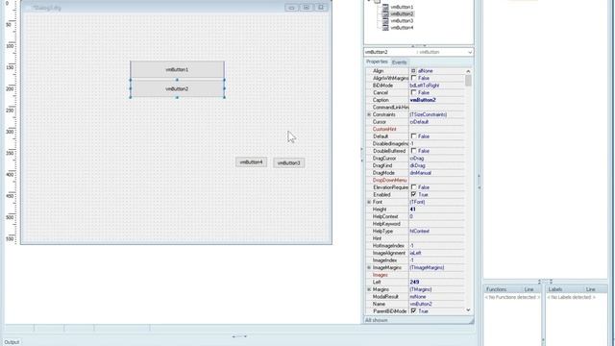Maximize the Dialog1.dlg form window

point(306,8)
